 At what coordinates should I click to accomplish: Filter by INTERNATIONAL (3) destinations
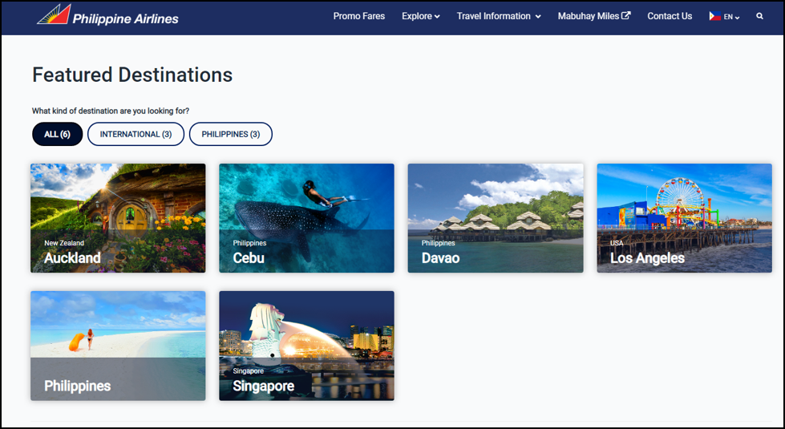136,134
